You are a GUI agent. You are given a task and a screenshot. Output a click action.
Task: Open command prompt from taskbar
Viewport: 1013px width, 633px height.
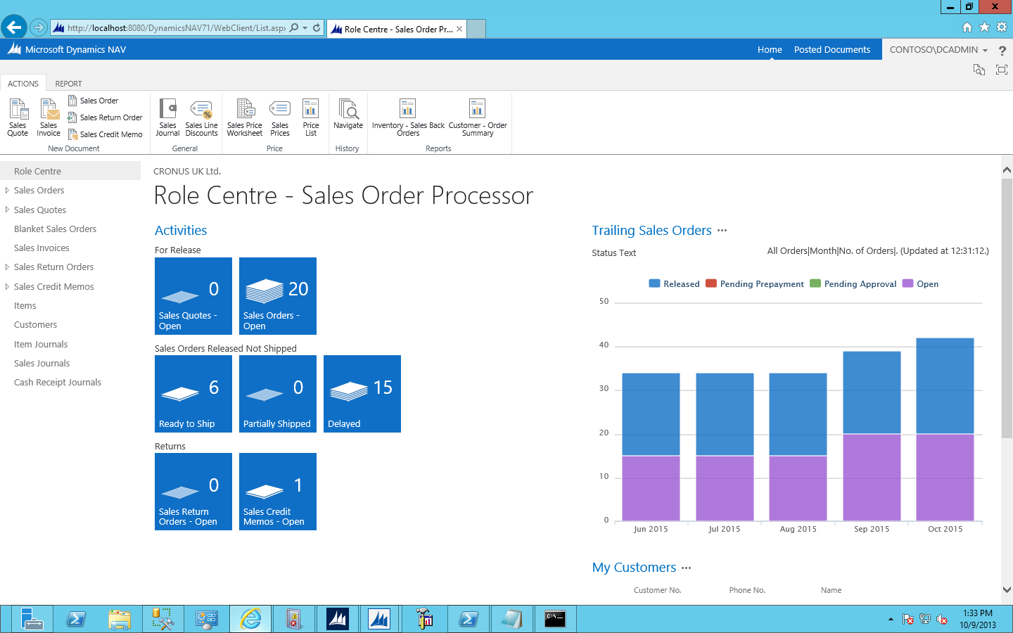555,619
